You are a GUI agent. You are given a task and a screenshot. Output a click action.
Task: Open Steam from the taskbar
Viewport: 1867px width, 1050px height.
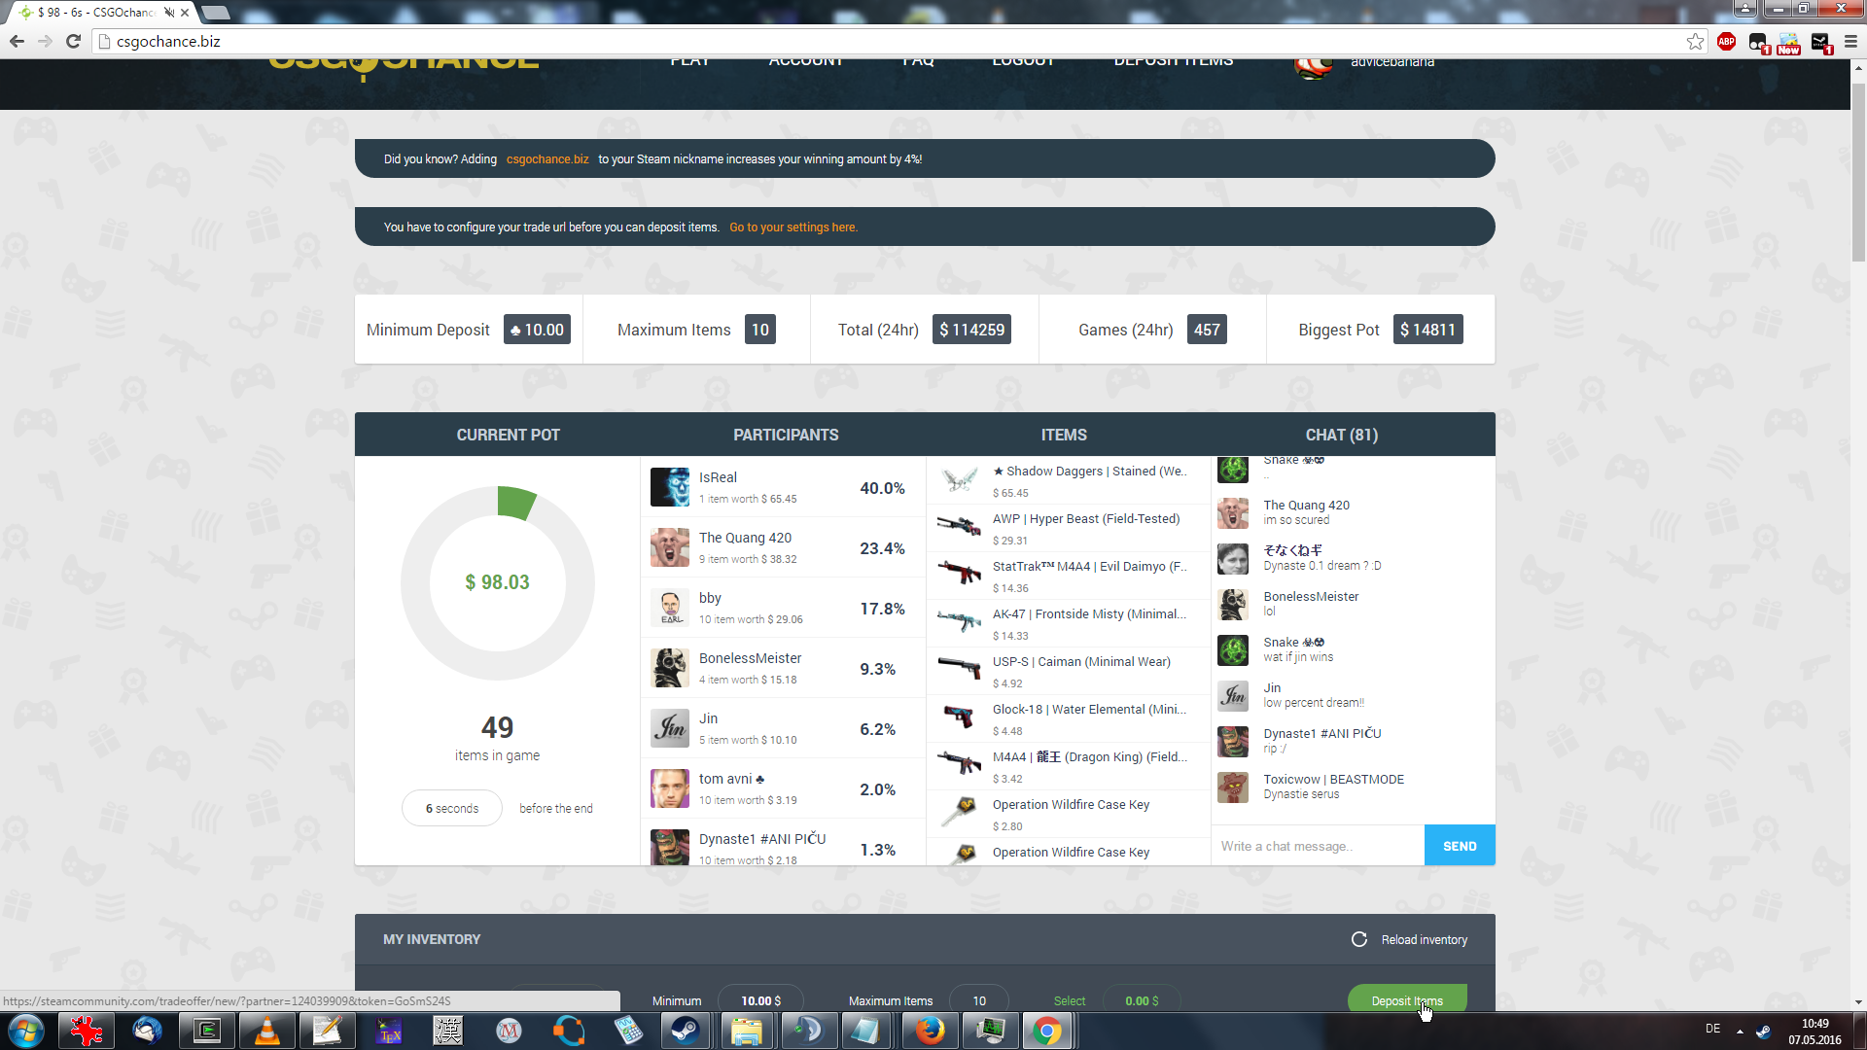pyautogui.click(x=686, y=1031)
